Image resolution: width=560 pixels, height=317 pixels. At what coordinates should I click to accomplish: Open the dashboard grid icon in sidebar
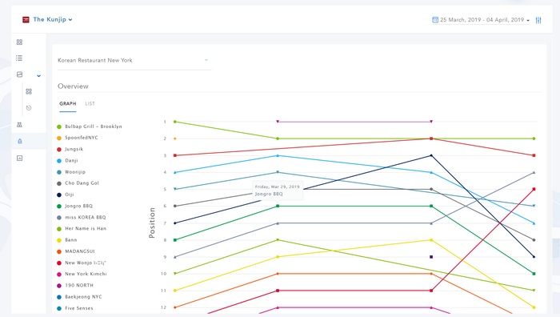[19, 42]
